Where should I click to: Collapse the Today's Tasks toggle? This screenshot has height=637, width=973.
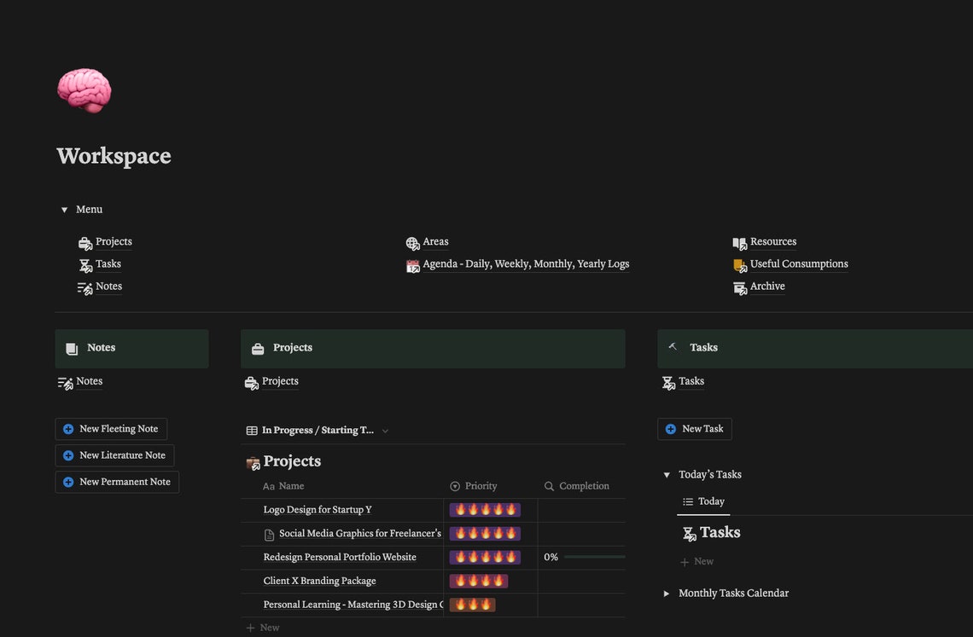pyautogui.click(x=667, y=475)
